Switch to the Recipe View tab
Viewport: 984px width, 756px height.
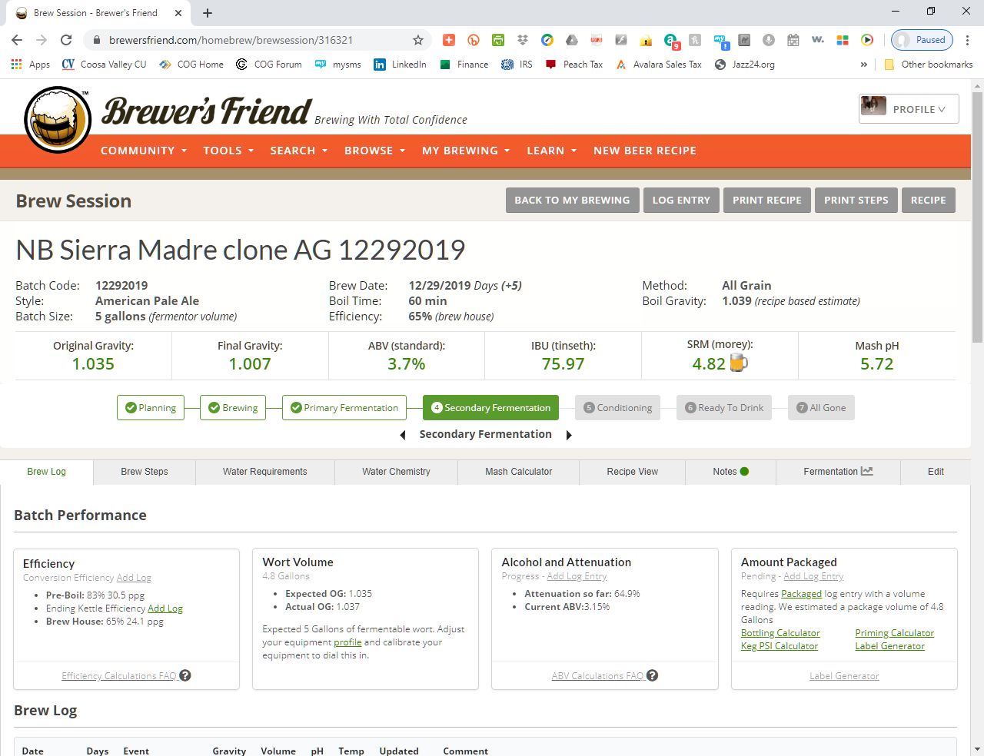632,472
